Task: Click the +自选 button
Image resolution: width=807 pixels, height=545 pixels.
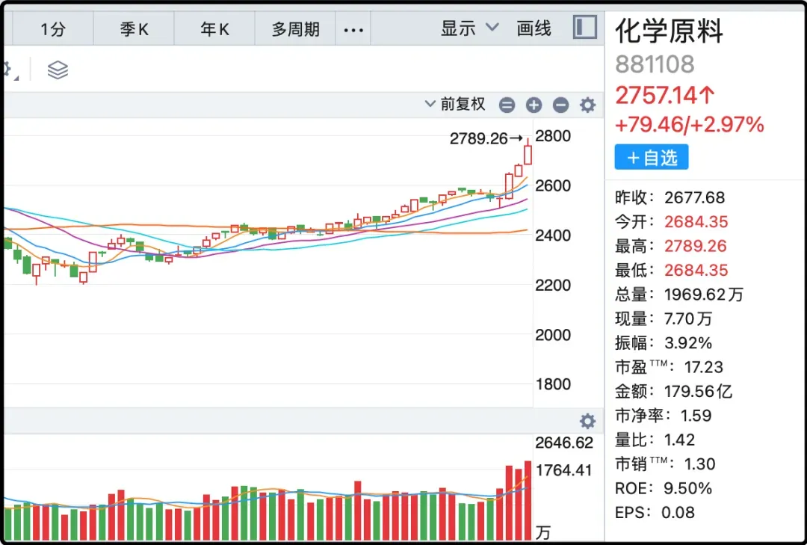Action: coord(652,158)
